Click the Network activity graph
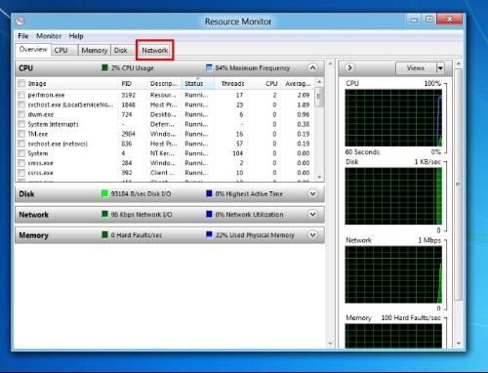Viewport: 488px width, 373px height. tap(393, 274)
